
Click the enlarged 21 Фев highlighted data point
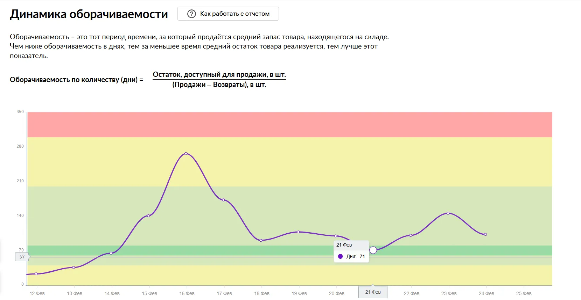point(373,250)
